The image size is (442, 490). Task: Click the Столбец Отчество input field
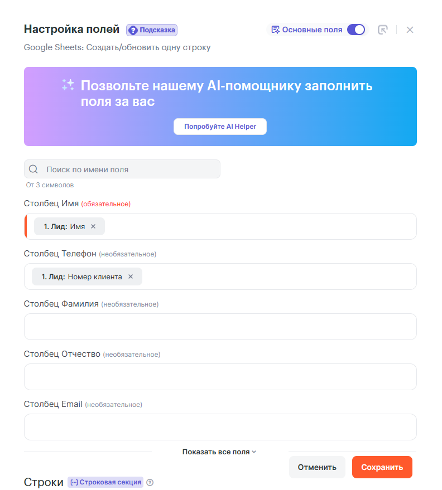click(x=220, y=377)
